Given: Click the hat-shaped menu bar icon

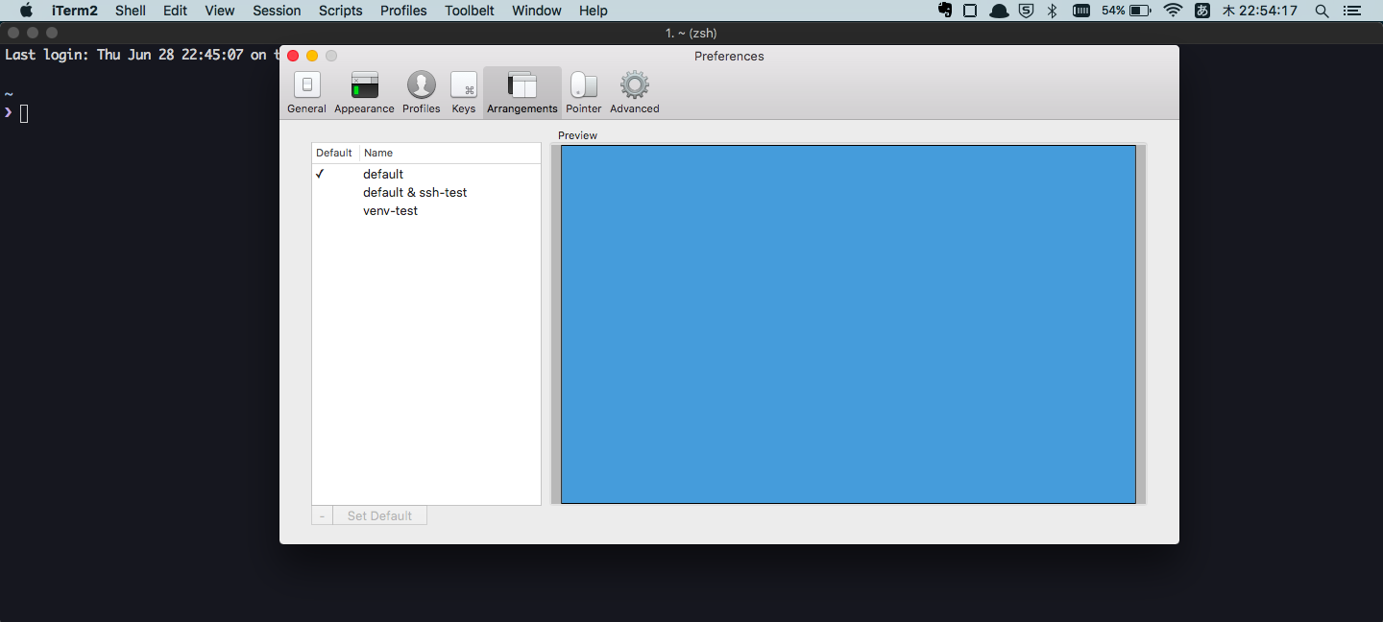Looking at the screenshot, I should [x=999, y=11].
